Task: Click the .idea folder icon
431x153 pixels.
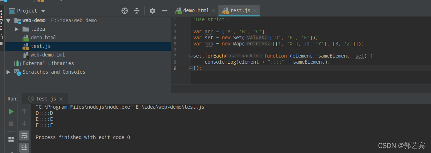Action: [26, 29]
